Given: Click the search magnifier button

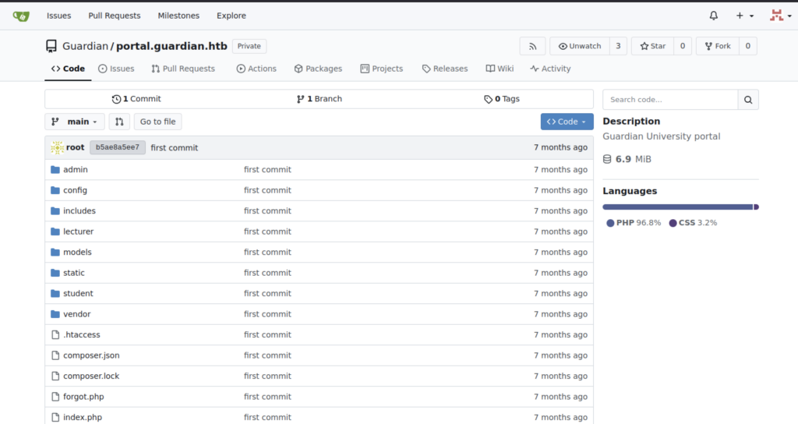Looking at the screenshot, I should [x=748, y=100].
